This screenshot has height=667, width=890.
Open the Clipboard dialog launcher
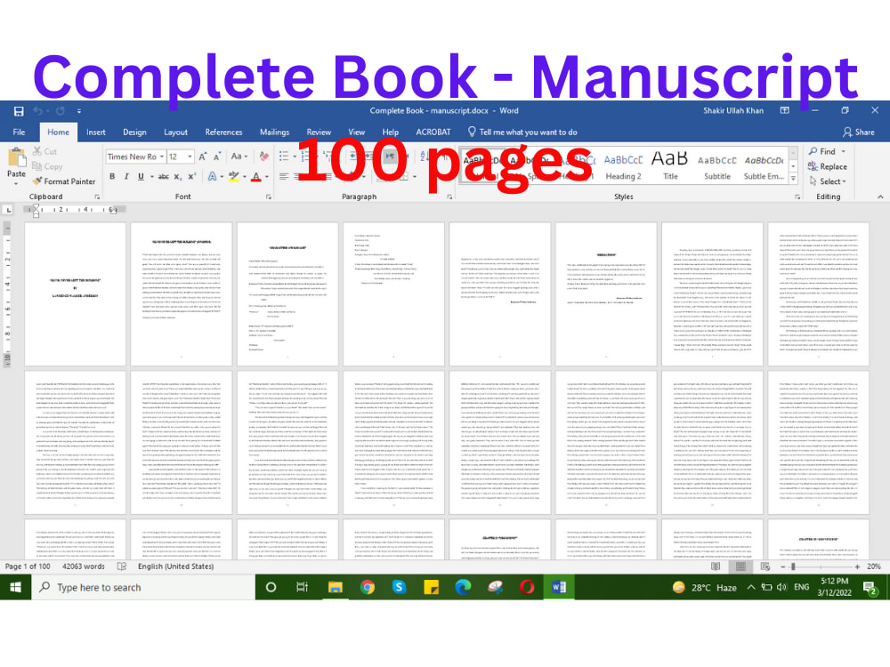coord(97,197)
